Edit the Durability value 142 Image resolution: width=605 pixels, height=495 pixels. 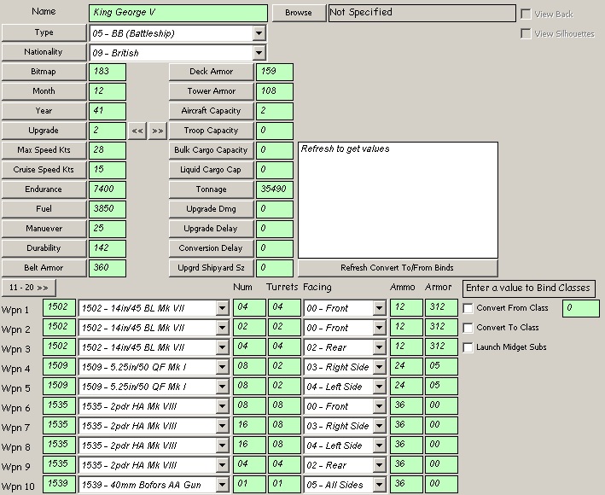pyautogui.click(x=108, y=248)
